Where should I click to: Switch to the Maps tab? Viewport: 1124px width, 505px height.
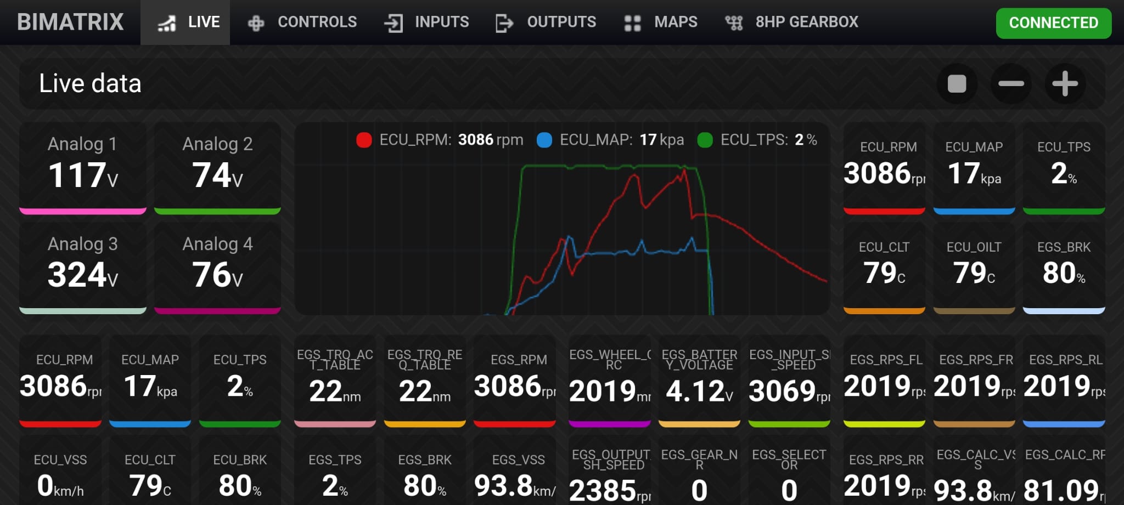(675, 22)
